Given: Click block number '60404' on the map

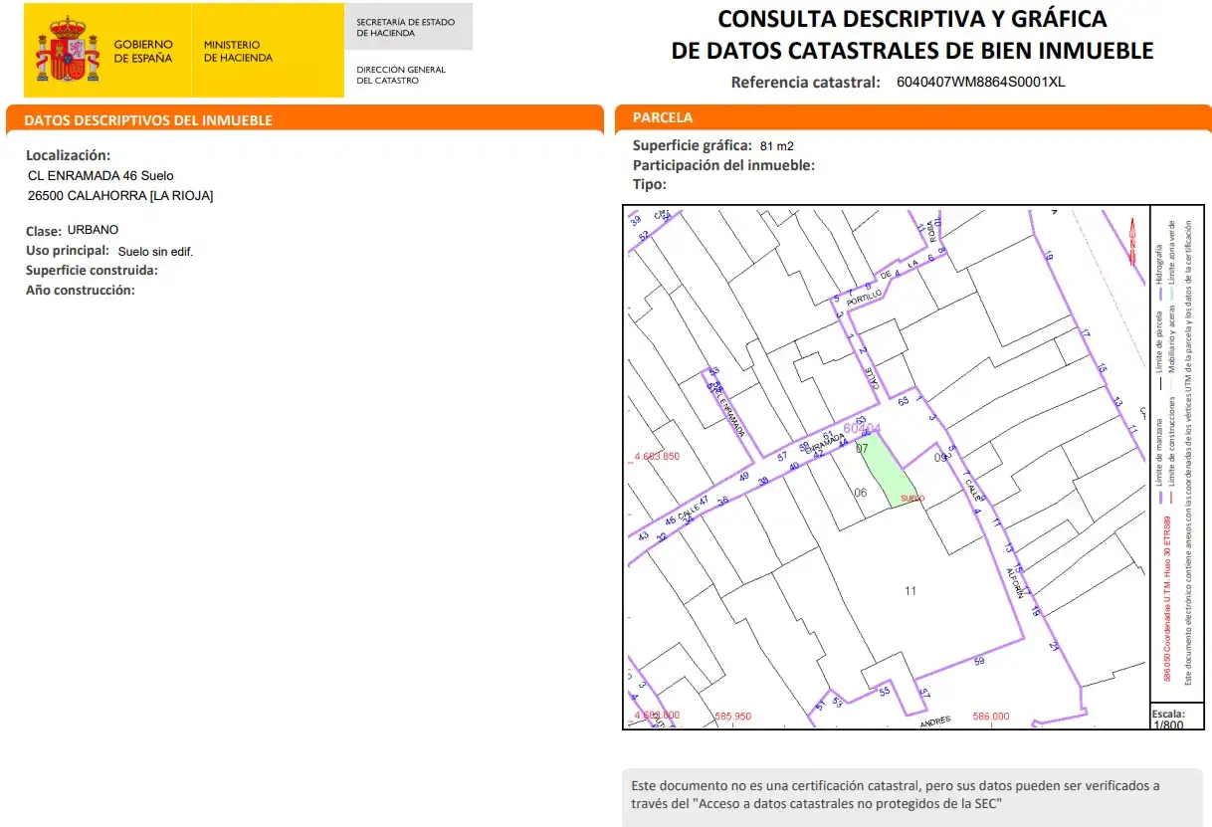Looking at the screenshot, I should (862, 429).
